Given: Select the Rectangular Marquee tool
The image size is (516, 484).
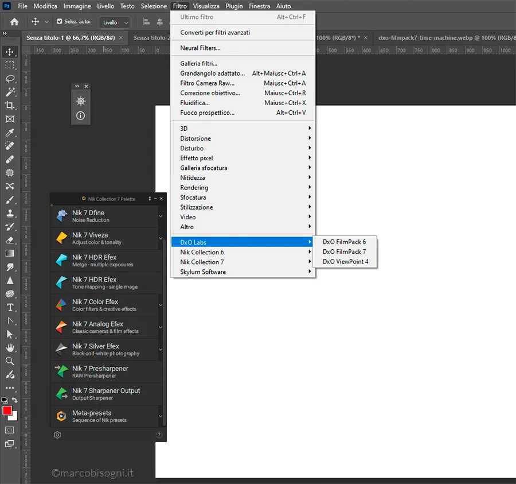Looking at the screenshot, I should (x=10, y=65).
